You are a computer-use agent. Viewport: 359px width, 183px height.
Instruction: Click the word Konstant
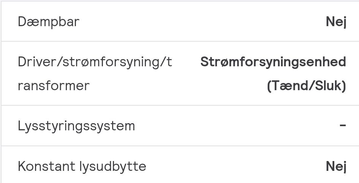[x=46, y=166]
